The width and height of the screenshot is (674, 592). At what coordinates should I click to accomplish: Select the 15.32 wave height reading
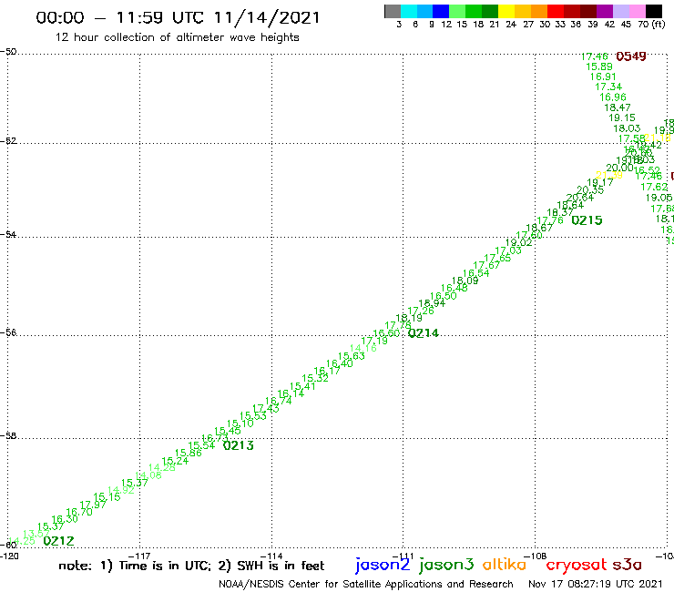pyautogui.click(x=315, y=378)
